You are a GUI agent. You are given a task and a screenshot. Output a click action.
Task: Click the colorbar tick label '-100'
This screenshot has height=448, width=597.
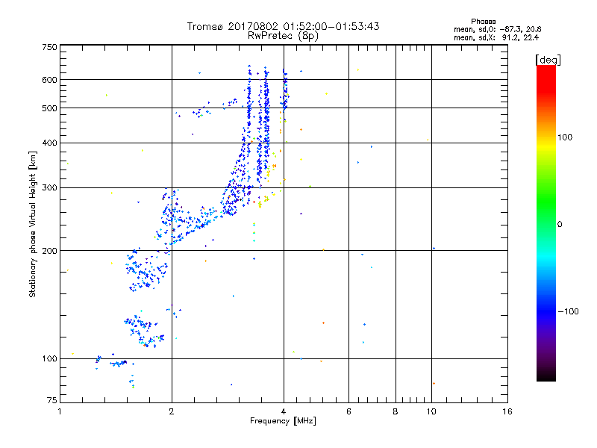click(x=569, y=311)
